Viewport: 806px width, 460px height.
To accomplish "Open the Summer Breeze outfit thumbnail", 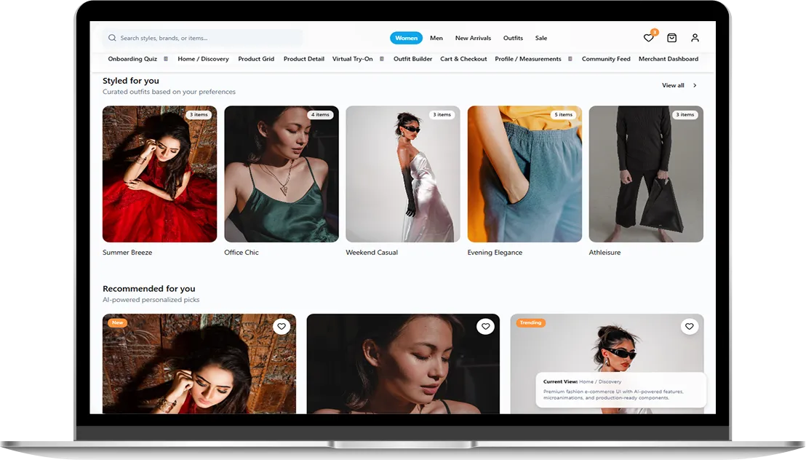I will [159, 174].
